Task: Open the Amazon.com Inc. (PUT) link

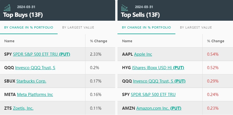Action: 159,108
